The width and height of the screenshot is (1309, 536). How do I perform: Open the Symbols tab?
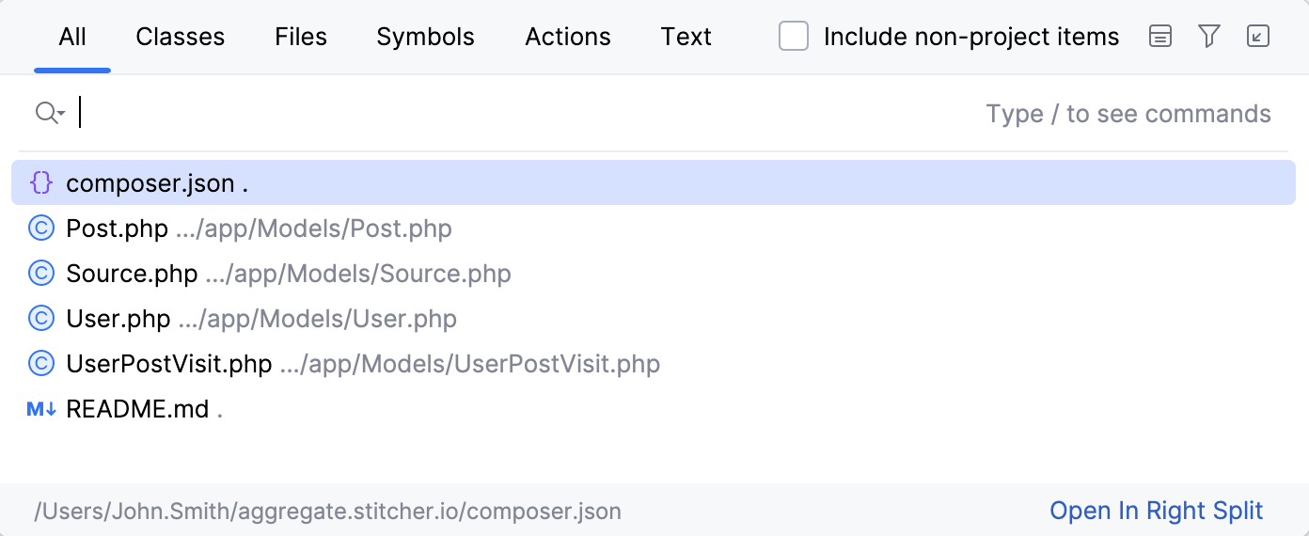[425, 37]
